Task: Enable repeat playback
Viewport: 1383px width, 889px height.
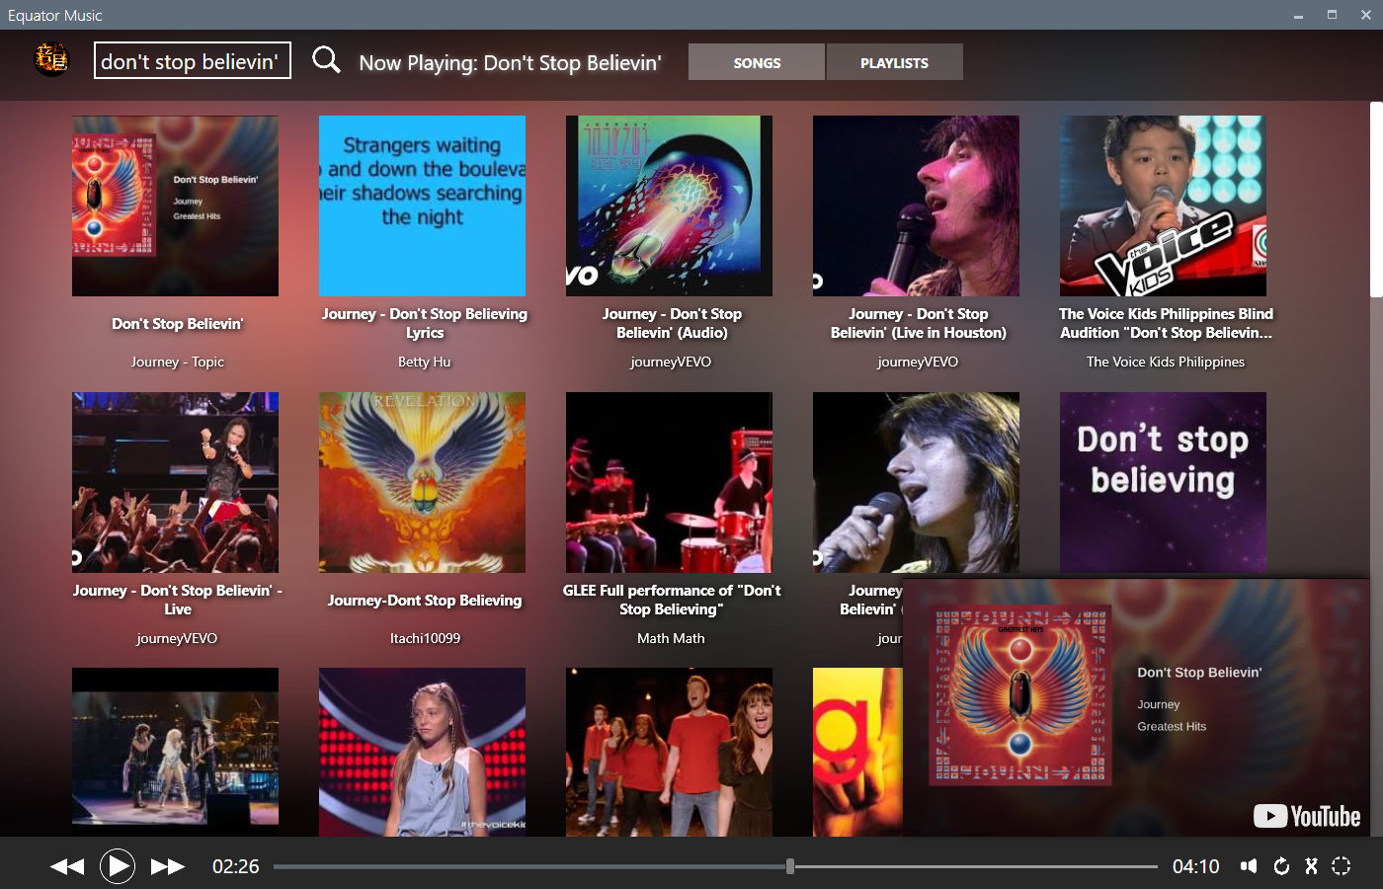Action: click(1280, 865)
